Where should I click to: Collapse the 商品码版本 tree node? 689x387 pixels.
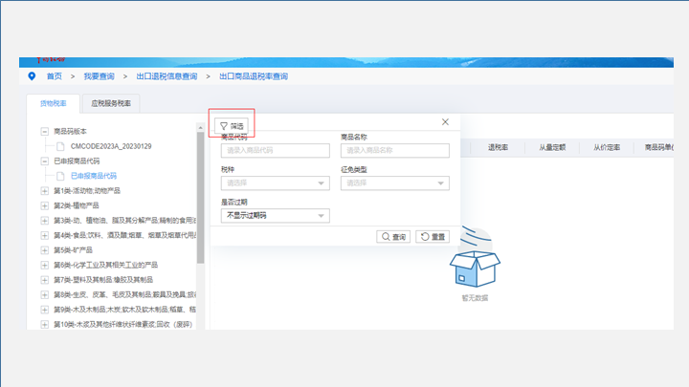point(44,131)
